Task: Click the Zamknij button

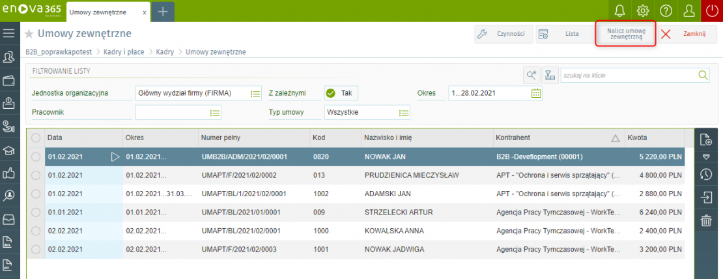Action: click(x=687, y=34)
